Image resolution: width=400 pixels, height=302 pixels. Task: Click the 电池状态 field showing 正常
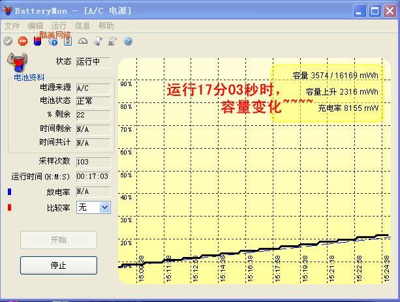93,102
